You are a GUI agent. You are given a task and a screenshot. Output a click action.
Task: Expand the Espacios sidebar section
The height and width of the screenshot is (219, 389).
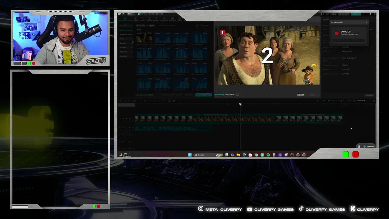126,47
